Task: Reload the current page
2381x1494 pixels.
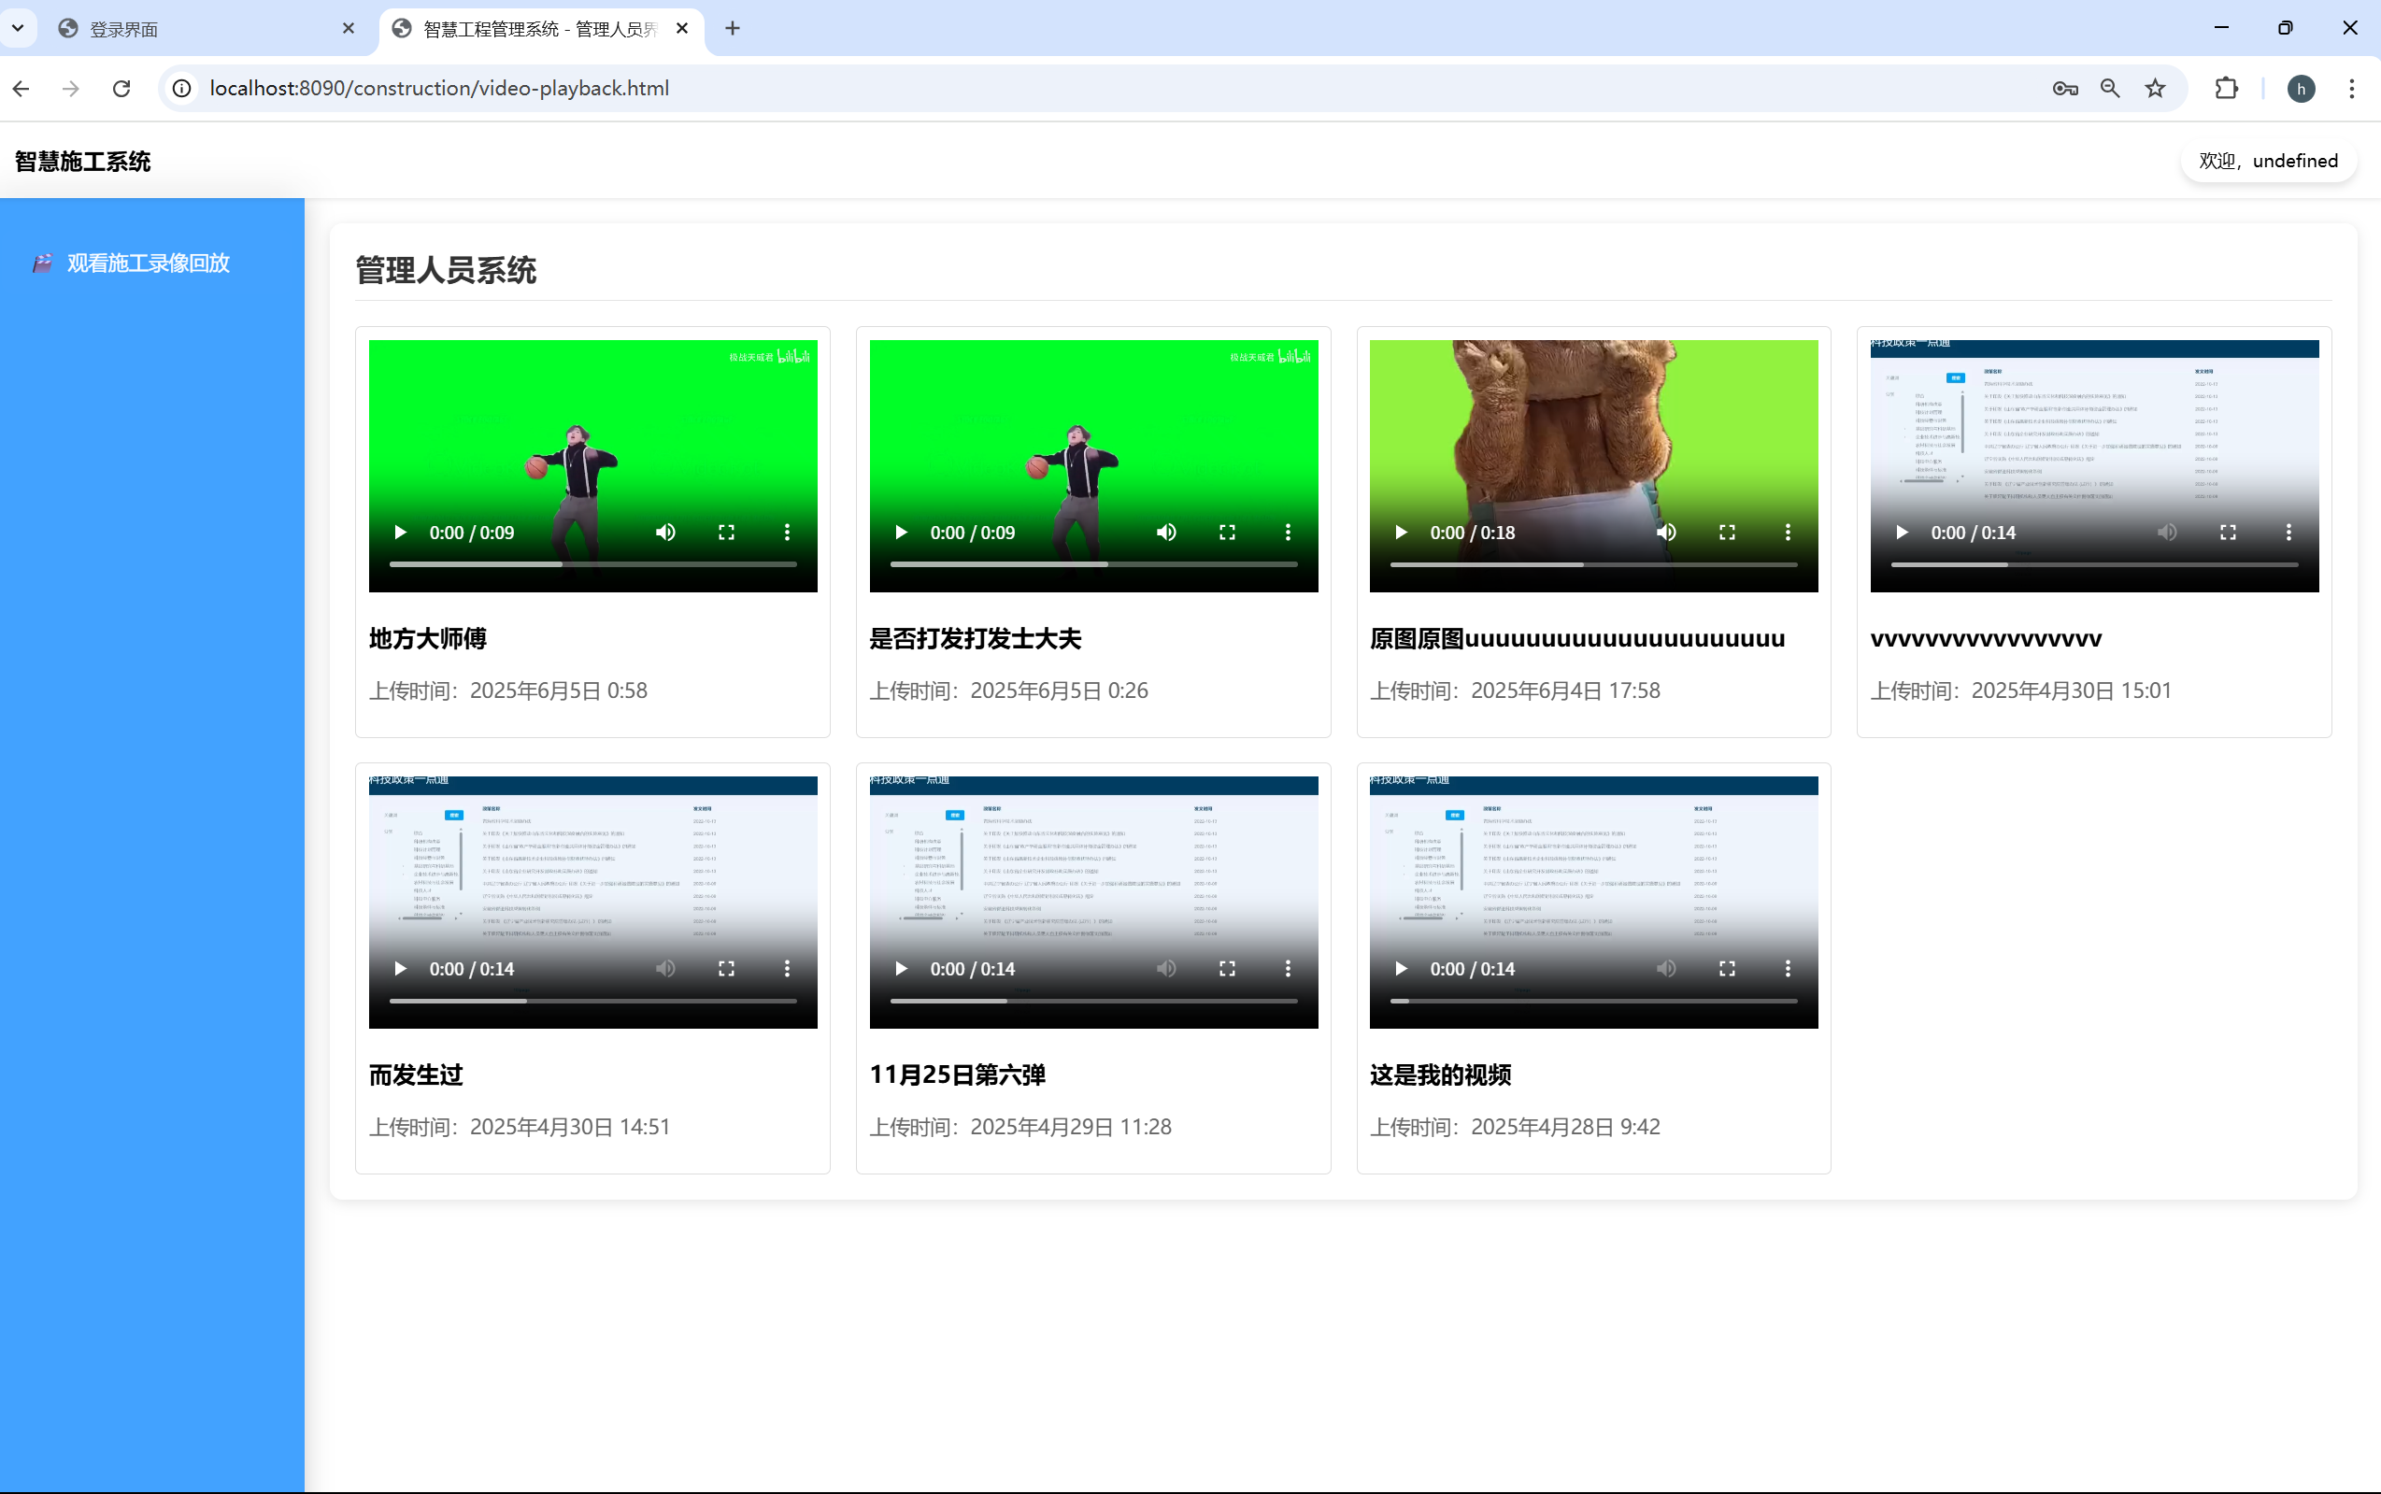Action: coord(121,89)
